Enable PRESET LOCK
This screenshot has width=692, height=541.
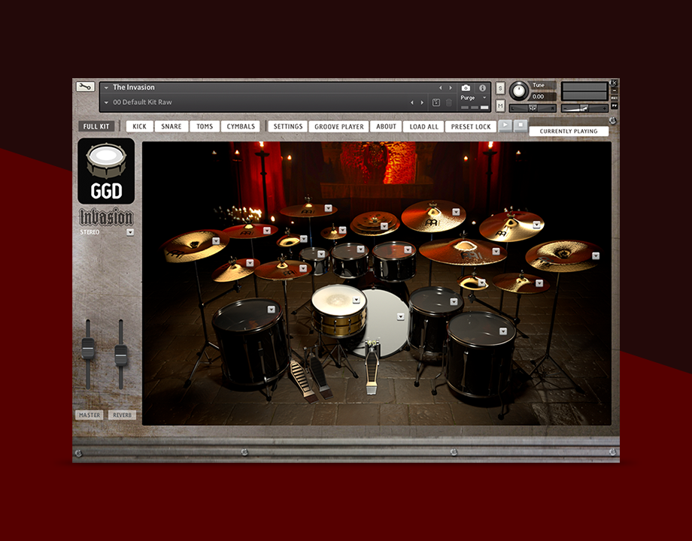470,126
